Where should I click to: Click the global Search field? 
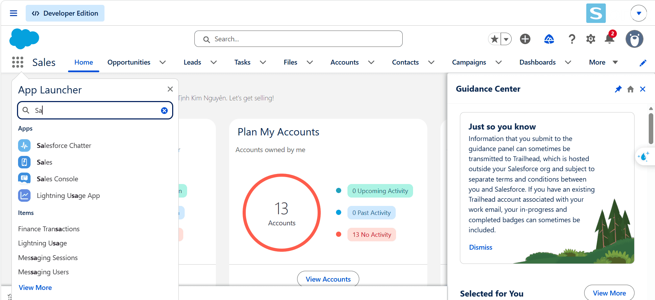[x=299, y=39]
